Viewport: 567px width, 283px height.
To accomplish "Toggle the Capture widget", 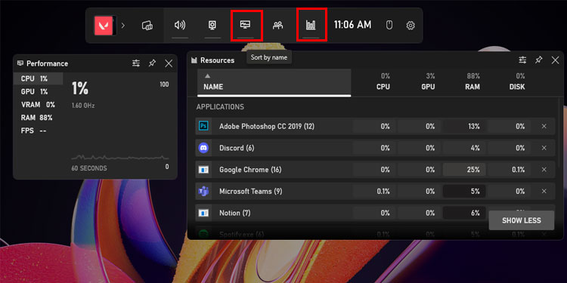I will [212, 25].
